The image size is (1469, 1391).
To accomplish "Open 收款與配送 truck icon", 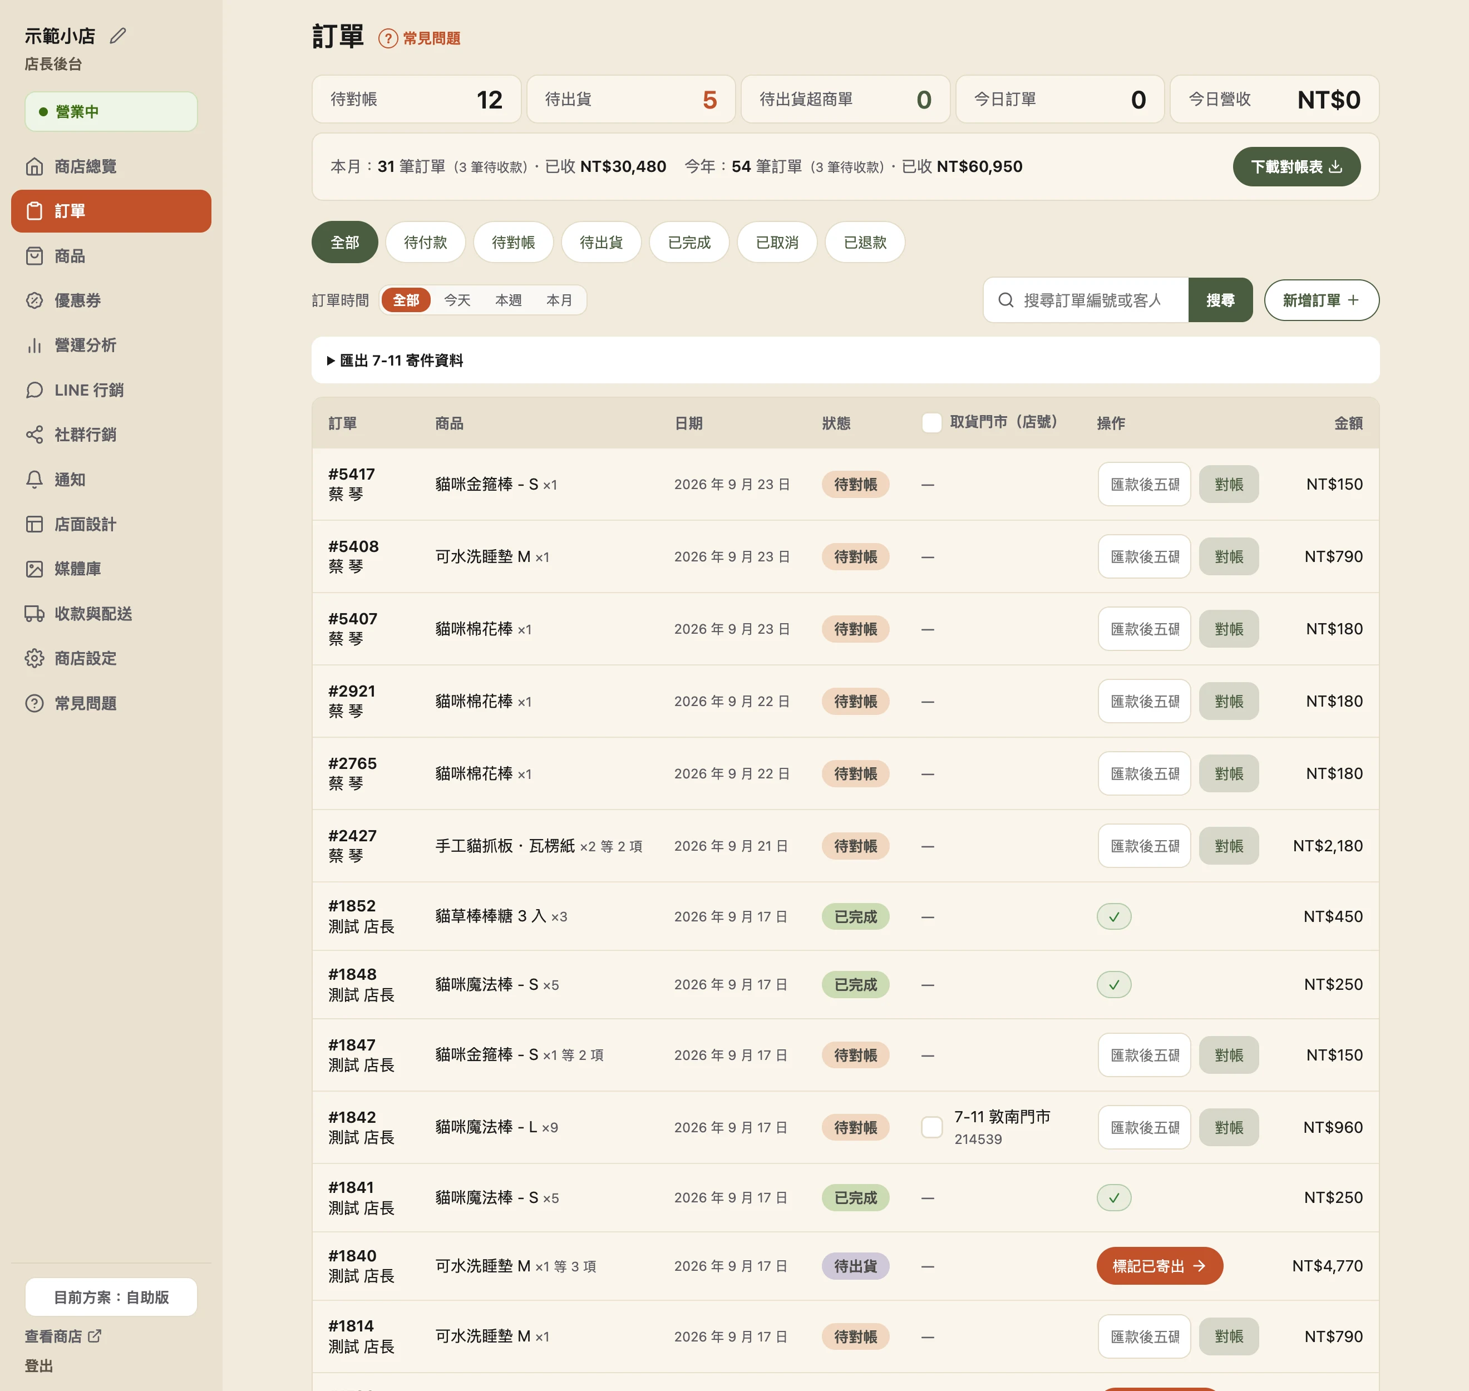I will (x=34, y=614).
